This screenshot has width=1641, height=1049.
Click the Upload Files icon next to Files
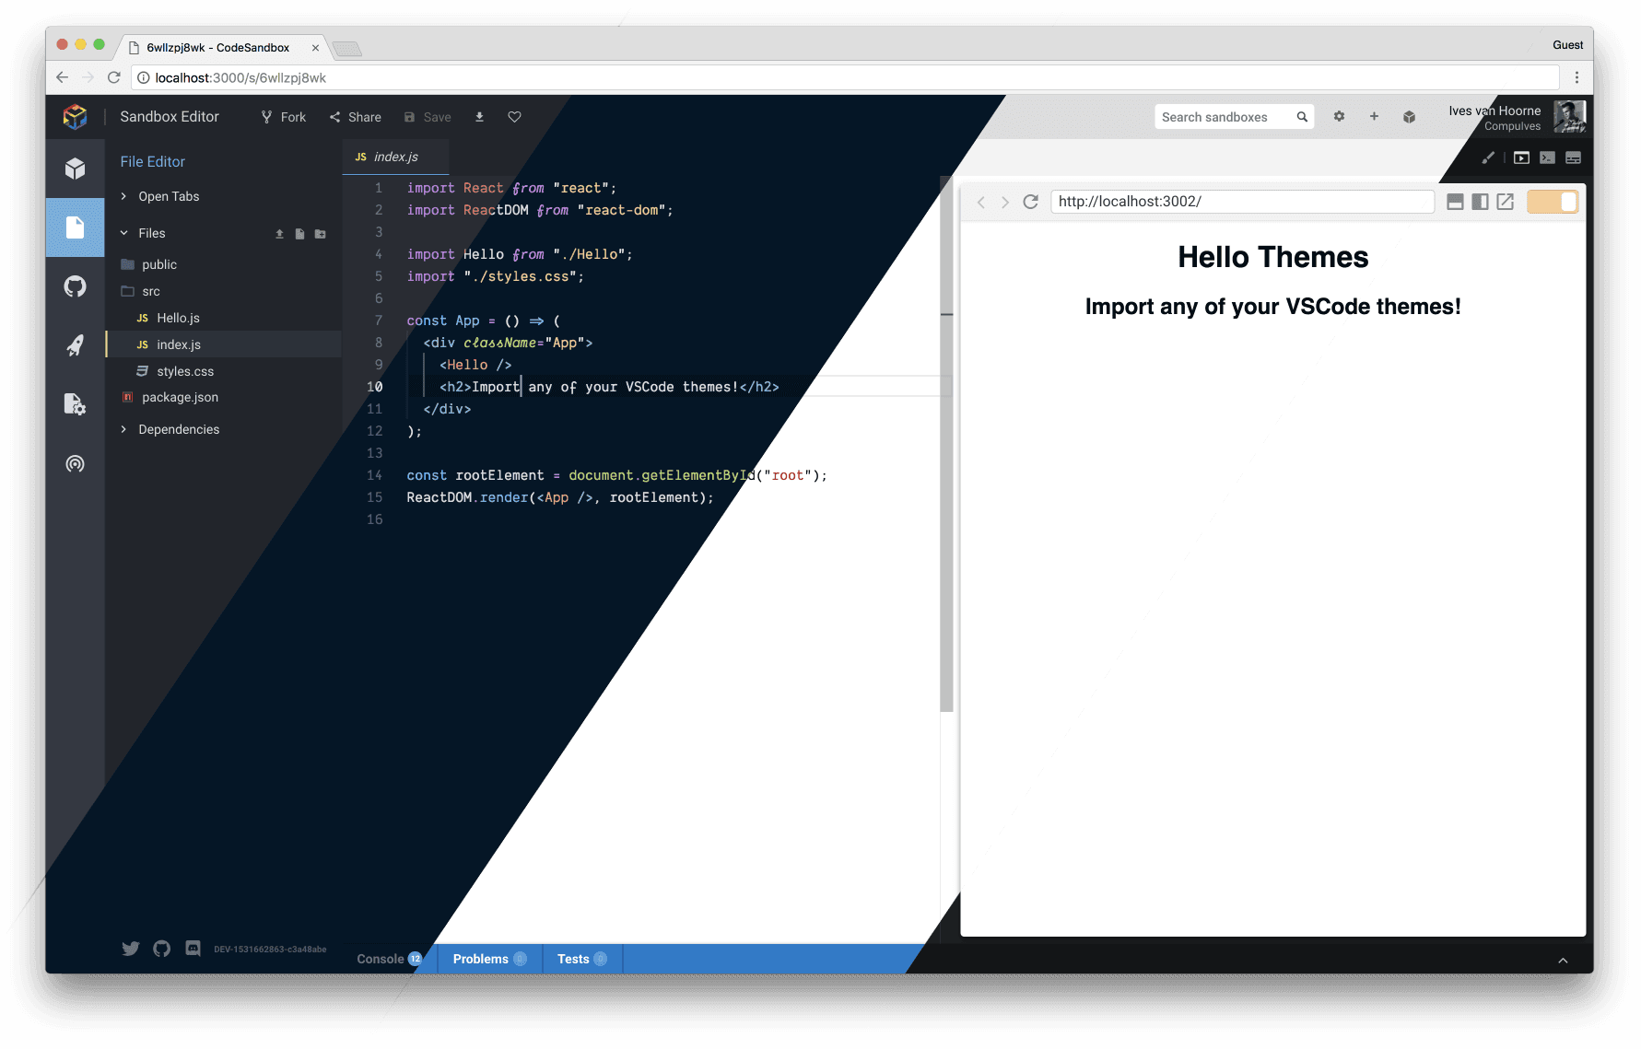(279, 234)
